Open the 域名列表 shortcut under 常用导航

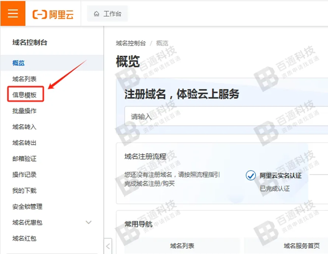click(x=182, y=246)
